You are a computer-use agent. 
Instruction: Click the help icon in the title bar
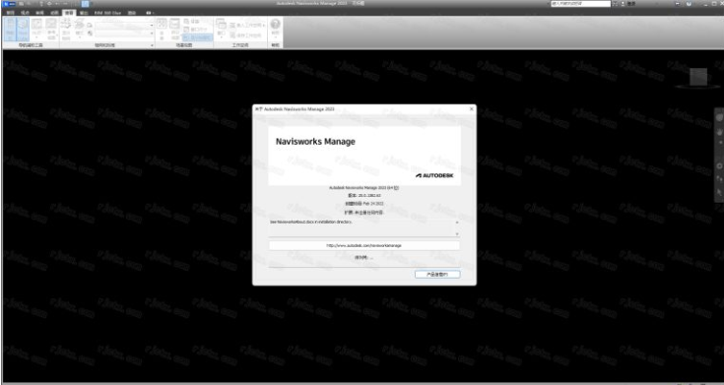[x=689, y=4]
